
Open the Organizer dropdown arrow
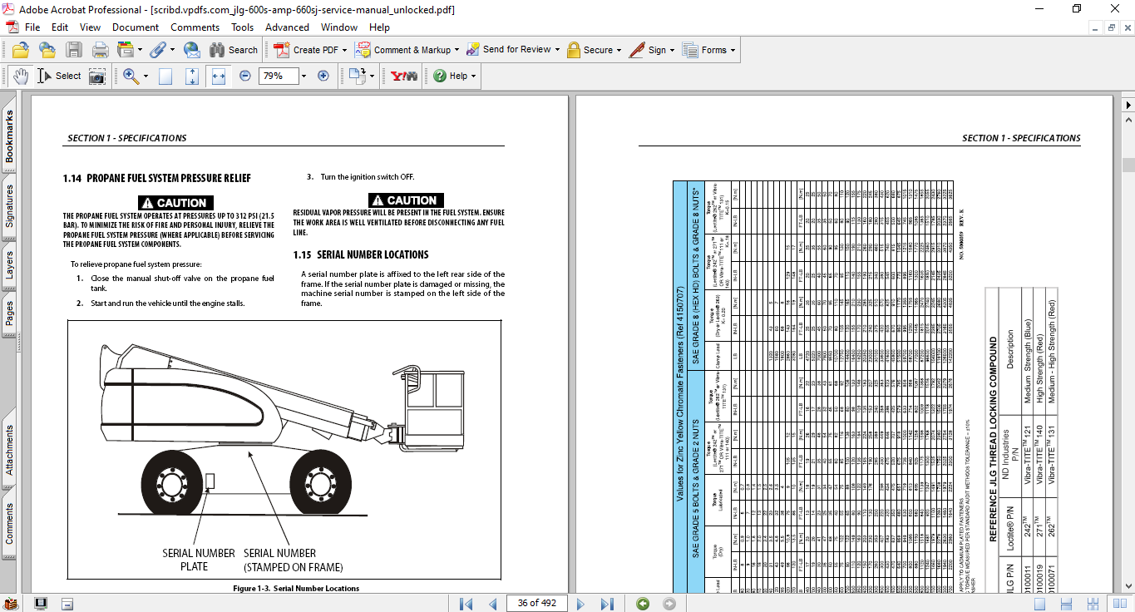[140, 51]
